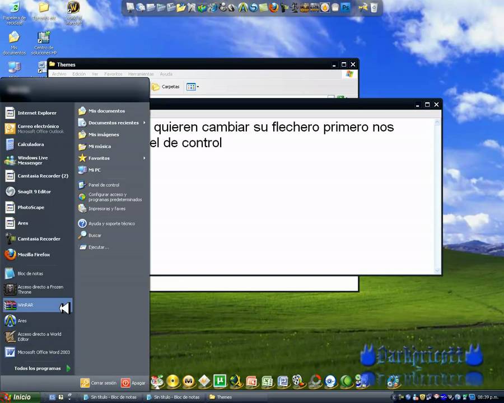Expand Todos los programas
504x403 pixels.
[x=42, y=368]
